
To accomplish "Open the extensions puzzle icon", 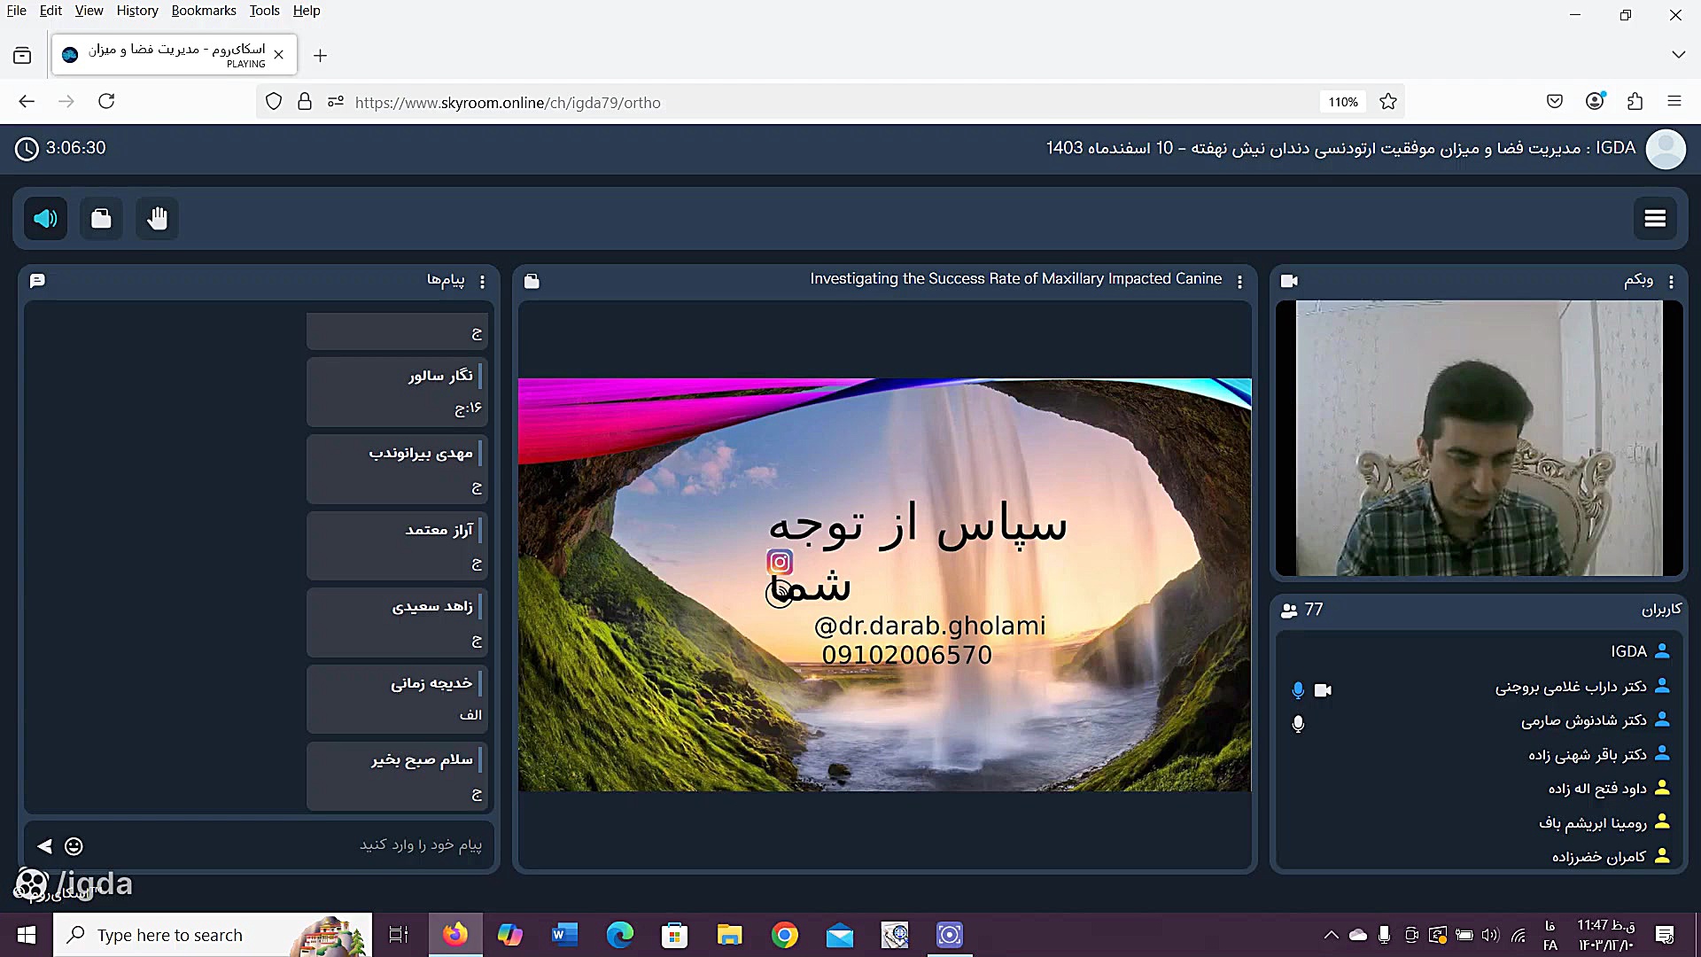I will tap(1635, 102).
